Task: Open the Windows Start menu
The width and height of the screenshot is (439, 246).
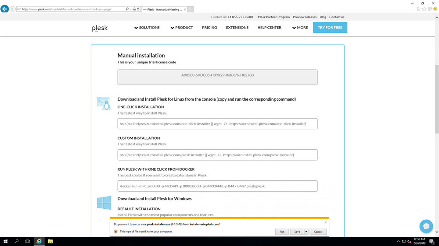Action: click(5, 241)
